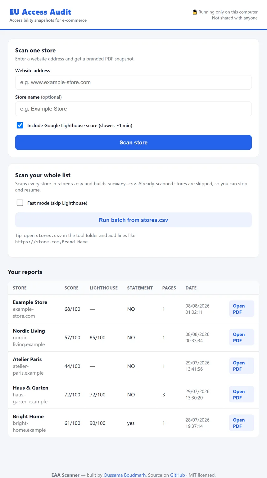Image resolution: width=267 pixels, height=478 pixels.
Task: Enable Fast mode (skip Lighthouse) checkbox
Action: pyautogui.click(x=20, y=203)
